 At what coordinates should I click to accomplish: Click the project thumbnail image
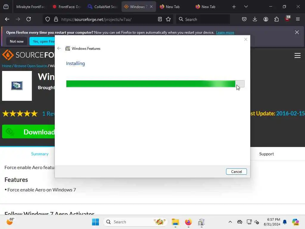17,86
